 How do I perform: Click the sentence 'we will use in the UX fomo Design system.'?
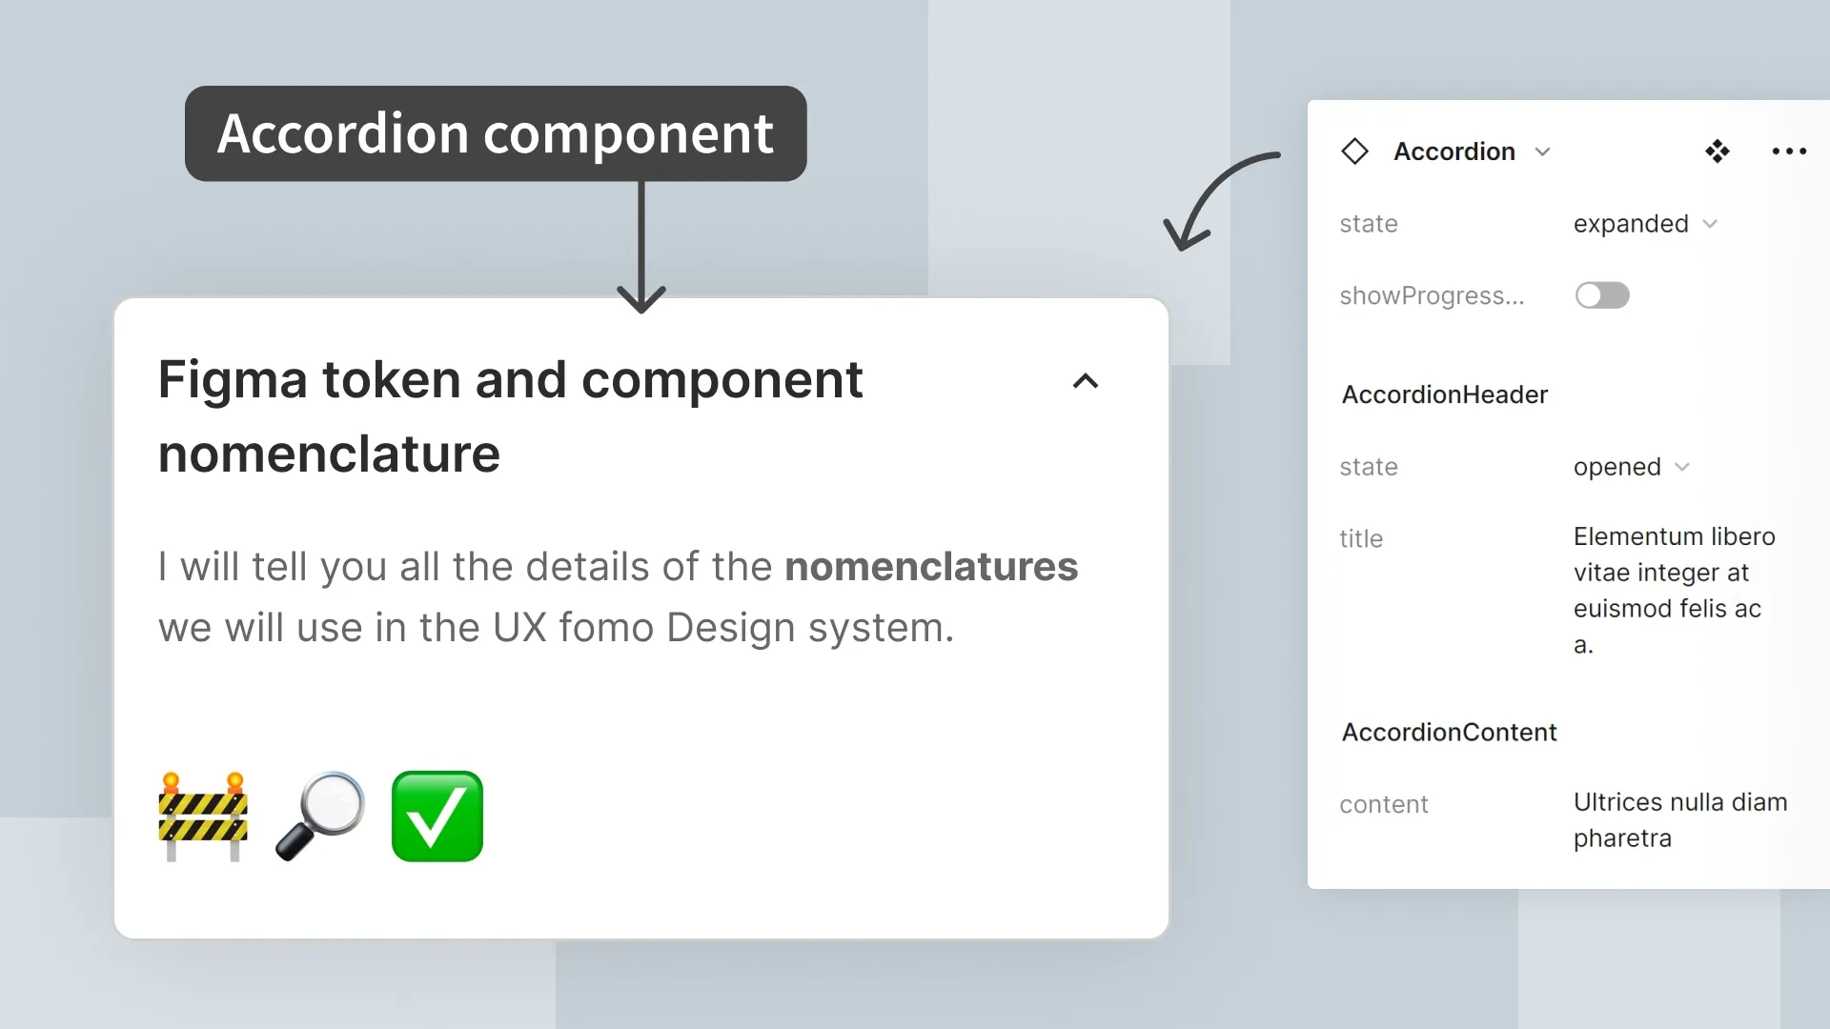click(556, 628)
